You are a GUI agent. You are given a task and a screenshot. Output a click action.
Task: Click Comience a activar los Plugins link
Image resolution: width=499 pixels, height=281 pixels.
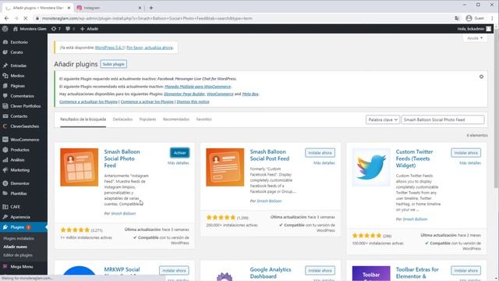[x=147, y=102]
